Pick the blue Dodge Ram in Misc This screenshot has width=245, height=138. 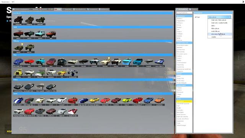[x=18, y=62]
